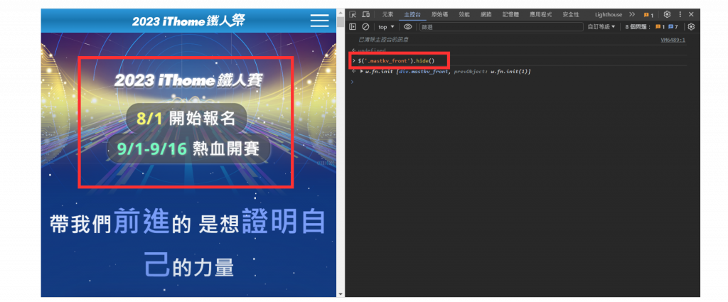The image size is (728, 302).
Task: Open the 原始碼 tab
Action: coord(439,14)
